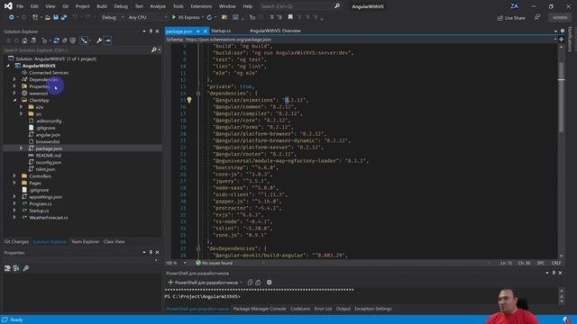Click the terminal copy icon
577x324 pixels.
click(x=251, y=282)
